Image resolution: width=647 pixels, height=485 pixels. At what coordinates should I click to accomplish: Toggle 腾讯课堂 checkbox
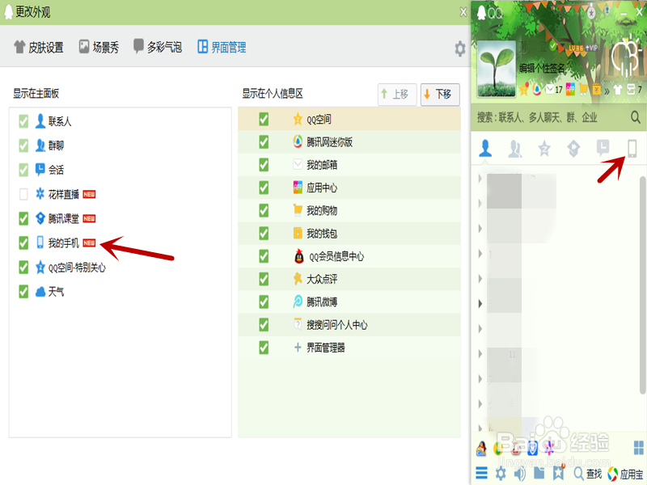23,218
